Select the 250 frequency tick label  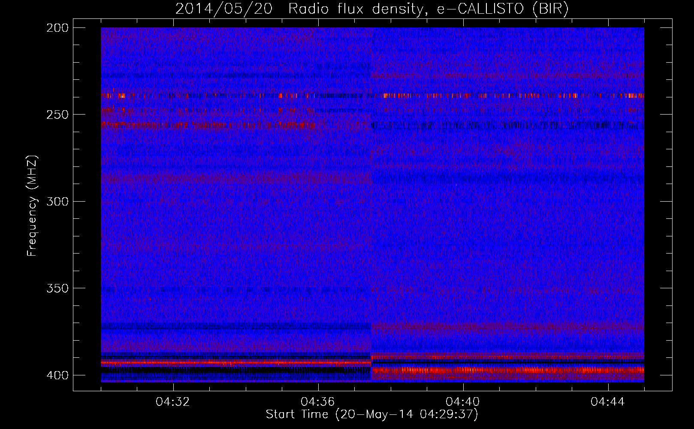[57, 115]
